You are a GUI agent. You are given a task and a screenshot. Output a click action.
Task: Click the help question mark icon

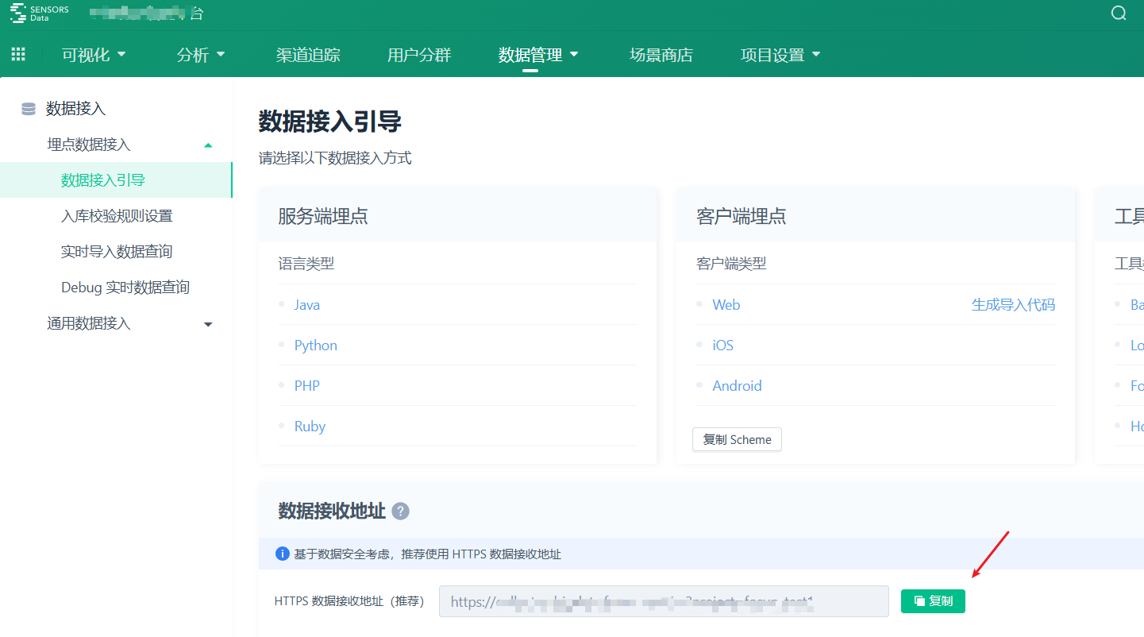click(401, 512)
